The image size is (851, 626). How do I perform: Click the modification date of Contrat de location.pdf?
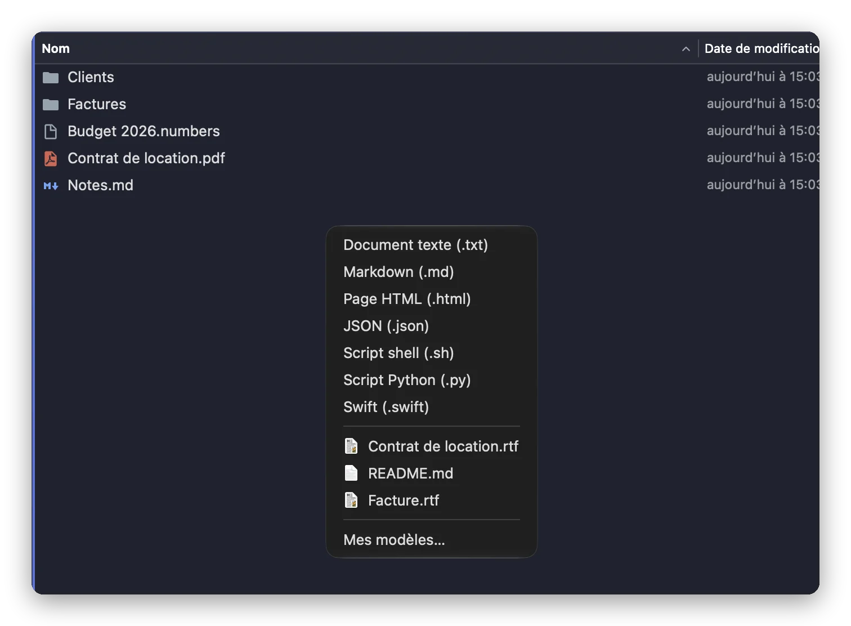763,158
